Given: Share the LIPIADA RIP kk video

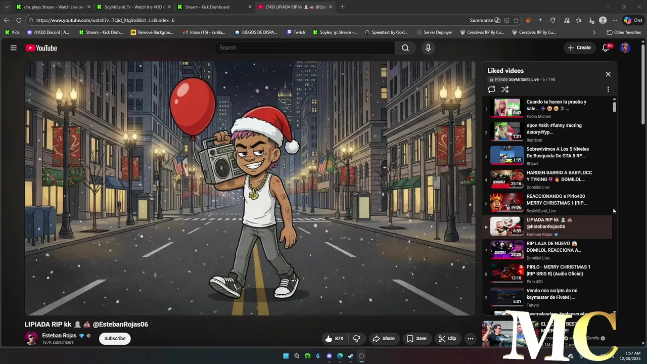Looking at the screenshot, I should point(383,339).
